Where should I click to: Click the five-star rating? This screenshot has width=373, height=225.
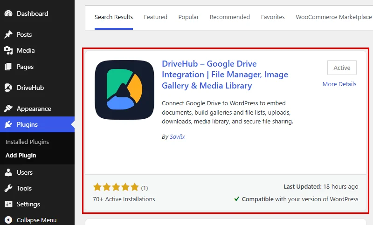click(x=116, y=187)
